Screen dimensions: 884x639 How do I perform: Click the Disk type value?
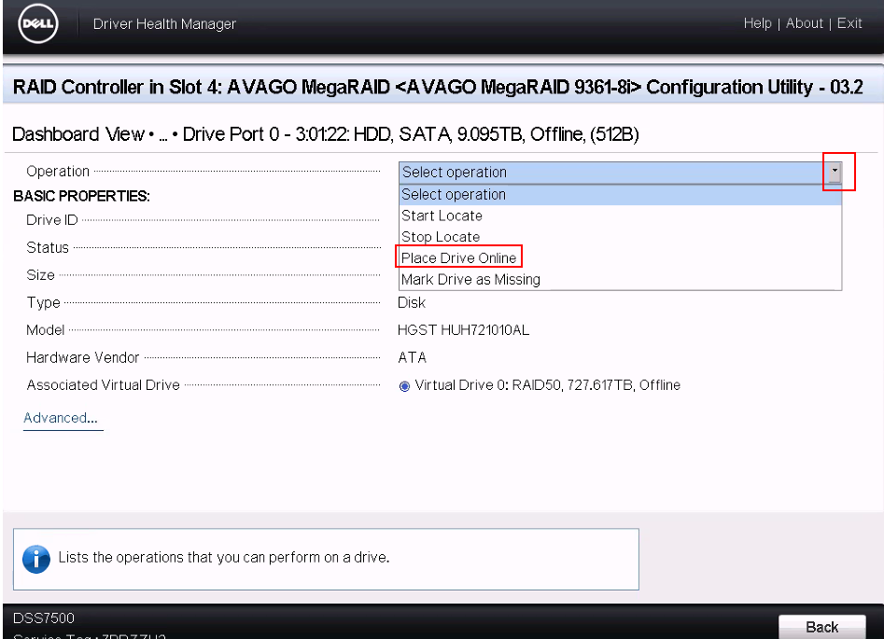point(412,302)
